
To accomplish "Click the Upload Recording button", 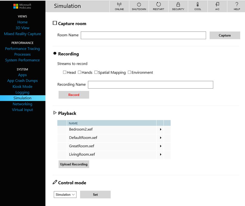I will pos(74,164).
